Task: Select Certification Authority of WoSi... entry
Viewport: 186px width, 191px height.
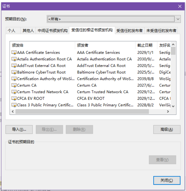Action: click(x=46, y=79)
